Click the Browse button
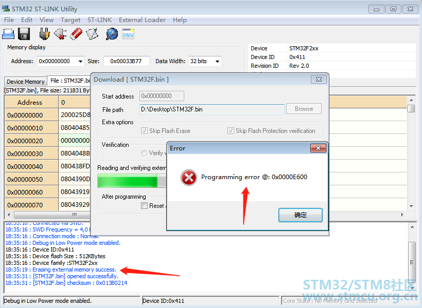Viewport: 422px width, 308px height. click(304, 109)
